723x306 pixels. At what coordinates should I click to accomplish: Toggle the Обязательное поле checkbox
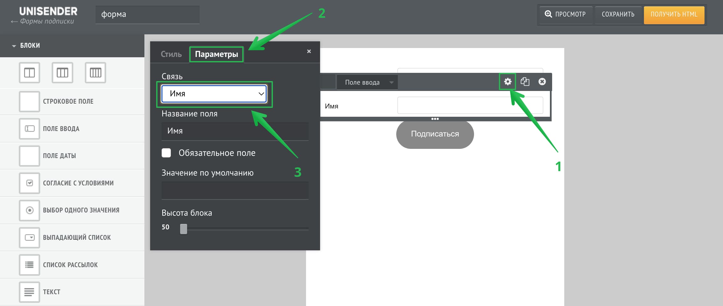tap(166, 153)
